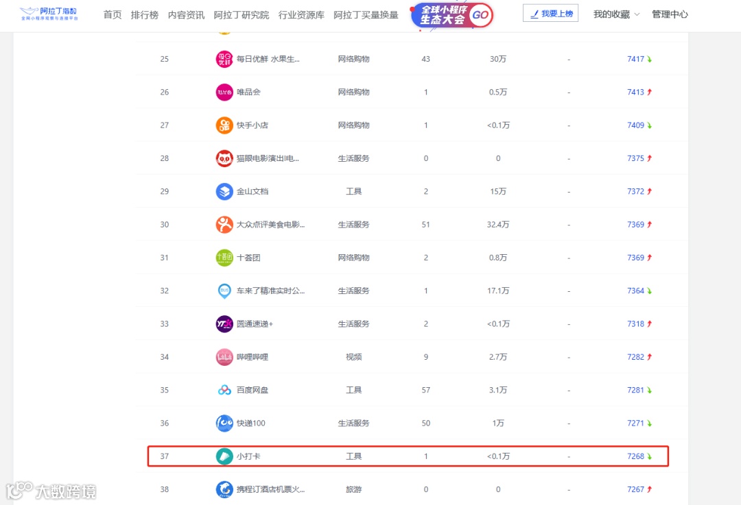Image resolution: width=741 pixels, height=505 pixels.
Task: Open the 十荟团 name link
Action: pyautogui.click(x=248, y=258)
